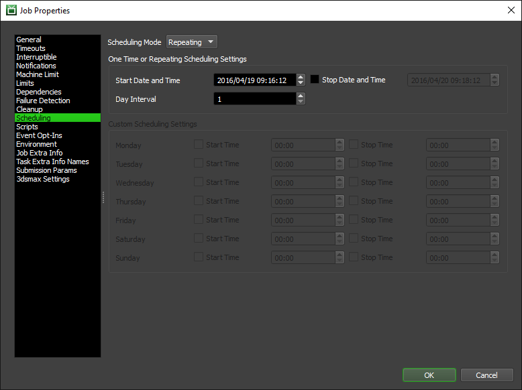Click Thursday Stop Time field
Viewport: 522px width, 390px height.
click(458, 201)
